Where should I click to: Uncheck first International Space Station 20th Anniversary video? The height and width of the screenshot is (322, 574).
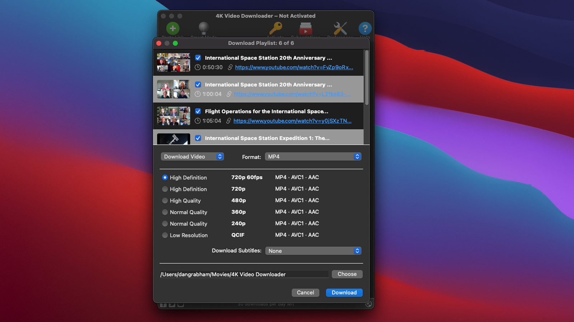tap(198, 58)
